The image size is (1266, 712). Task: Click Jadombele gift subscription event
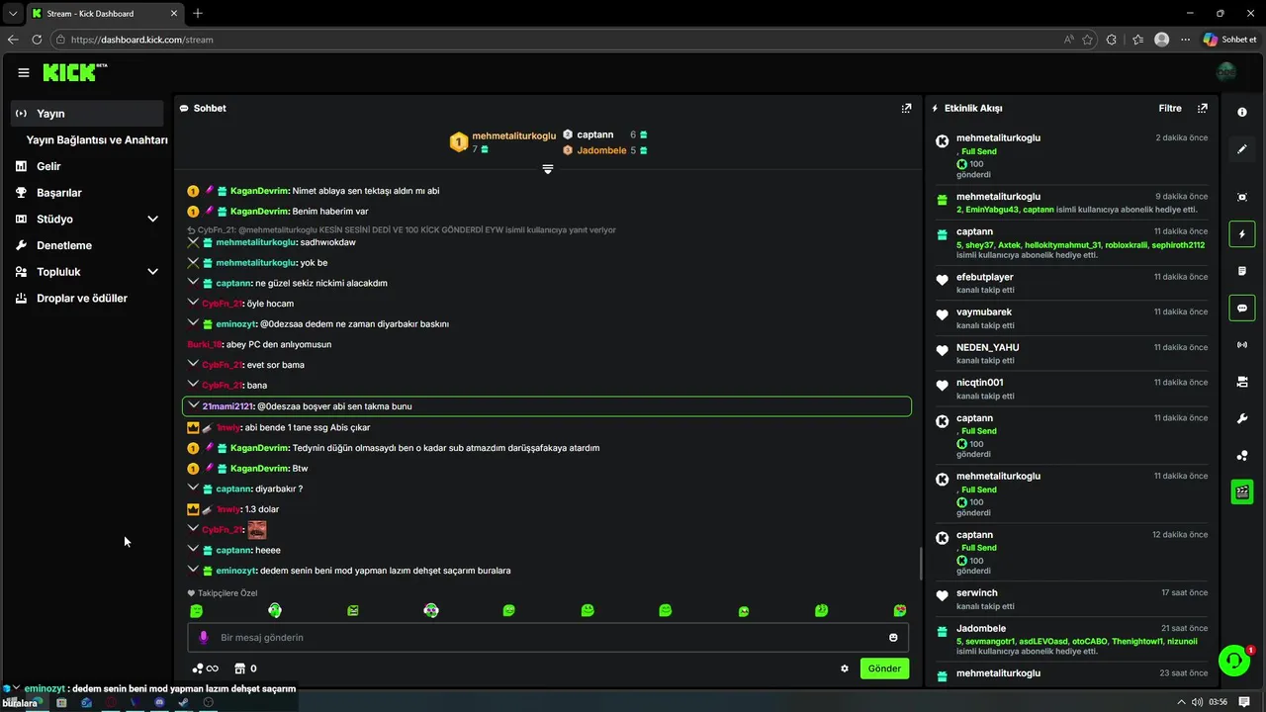tap(1071, 640)
